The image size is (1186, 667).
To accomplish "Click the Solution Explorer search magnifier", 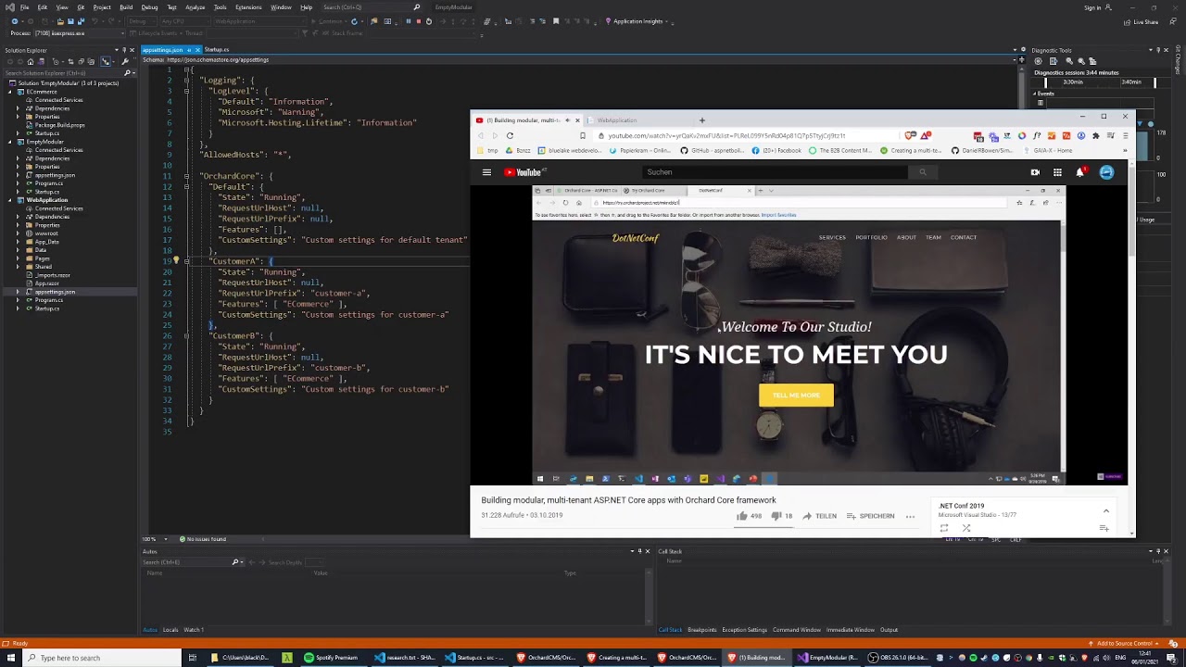I will (128, 72).
